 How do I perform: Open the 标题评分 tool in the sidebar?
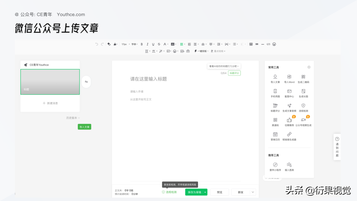(275, 106)
